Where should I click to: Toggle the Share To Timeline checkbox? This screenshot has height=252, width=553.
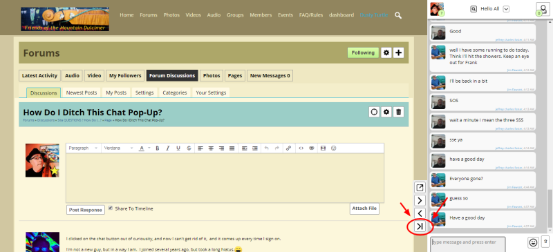[x=111, y=208]
